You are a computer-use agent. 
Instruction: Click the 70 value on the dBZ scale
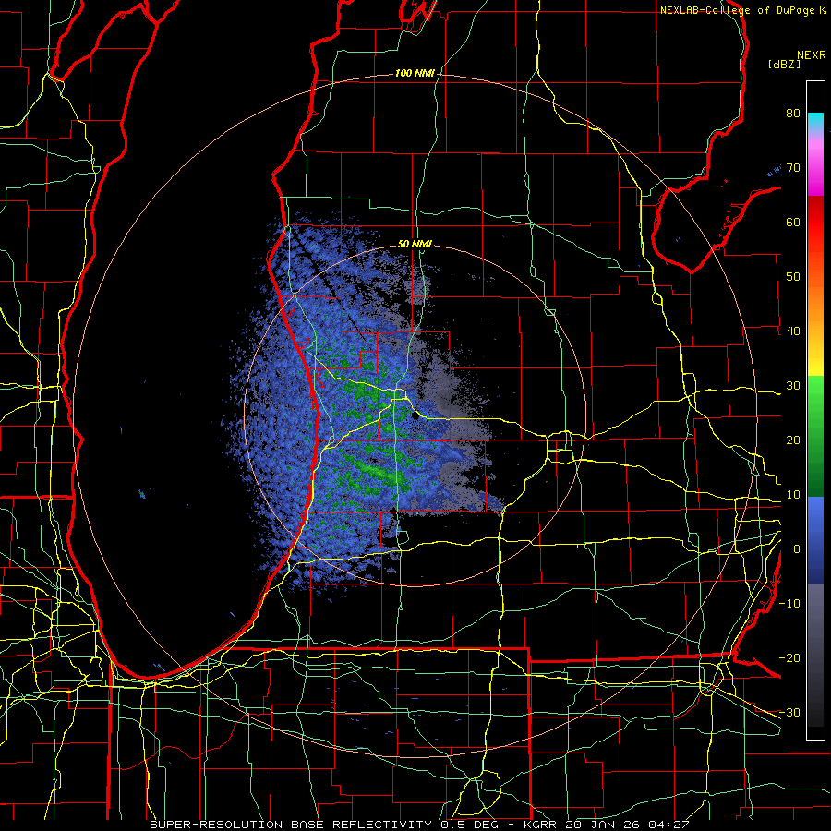(793, 168)
